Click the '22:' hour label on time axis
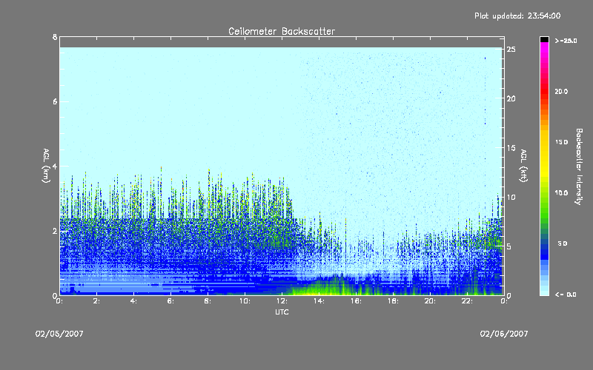This screenshot has height=370, width=593. [468, 301]
